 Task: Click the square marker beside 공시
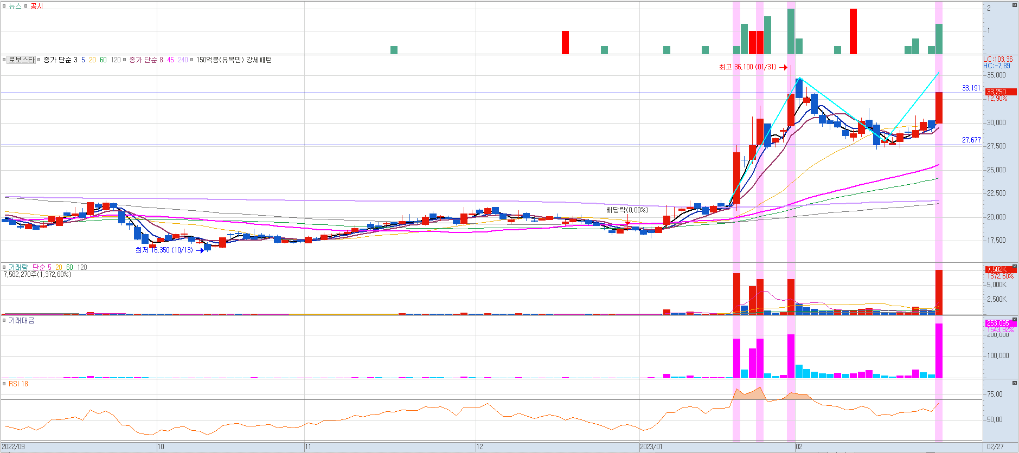(25, 6)
